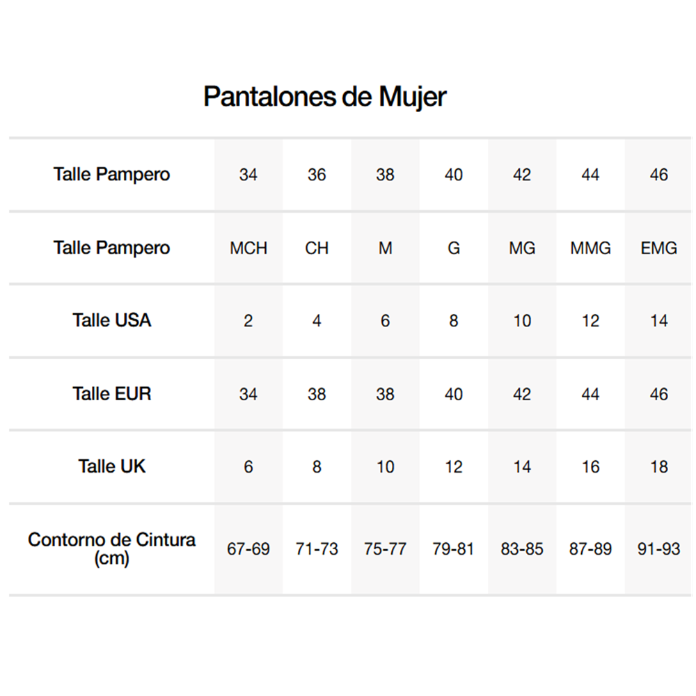Click the Pantalones de Mujer title
The image size is (696, 696).
click(324, 97)
